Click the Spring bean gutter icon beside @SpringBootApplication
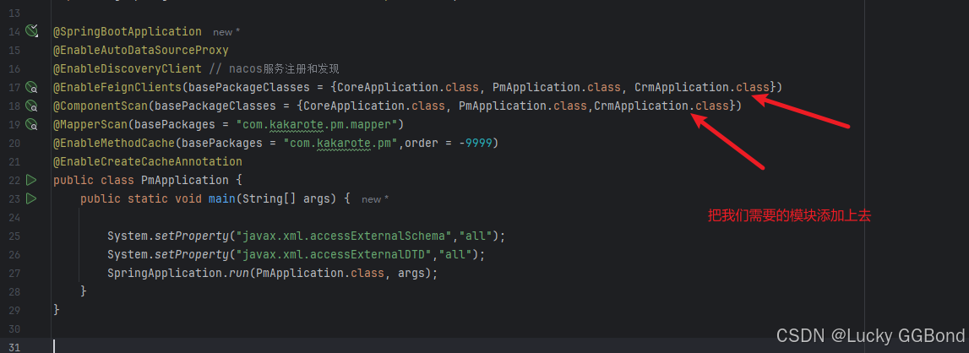This screenshot has height=353, width=969. coord(32,31)
